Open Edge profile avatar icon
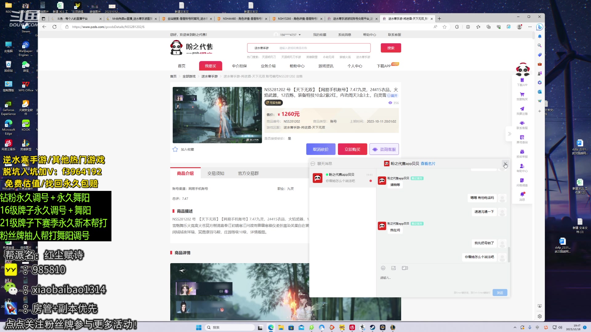This screenshot has width=591, height=332. 520,27
